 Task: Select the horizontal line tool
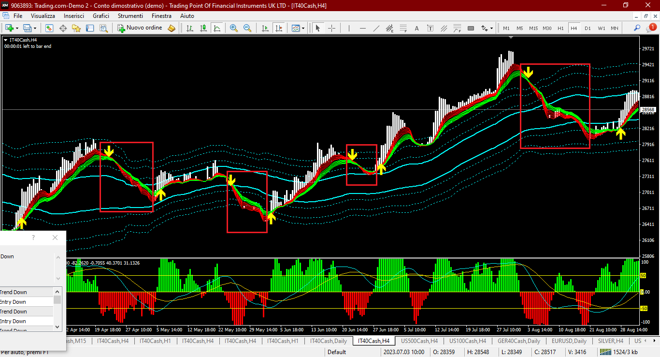pyautogui.click(x=362, y=28)
